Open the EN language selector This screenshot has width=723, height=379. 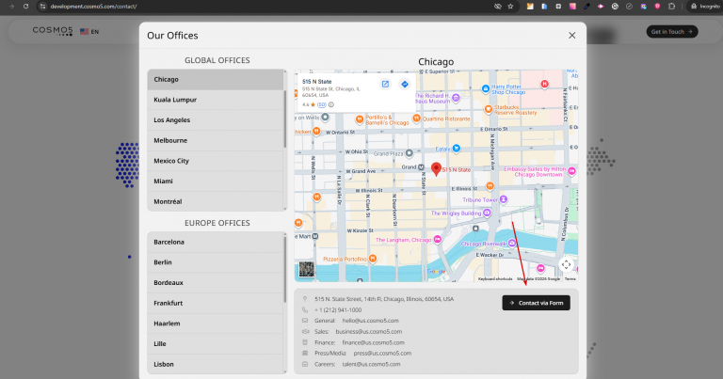point(89,32)
